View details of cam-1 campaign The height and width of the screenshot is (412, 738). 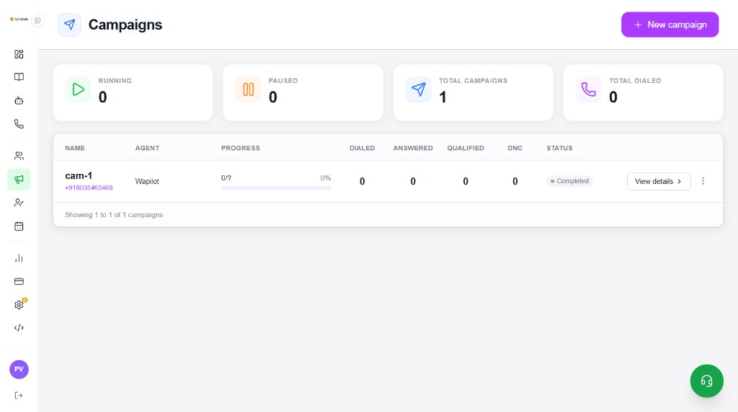(659, 182)
